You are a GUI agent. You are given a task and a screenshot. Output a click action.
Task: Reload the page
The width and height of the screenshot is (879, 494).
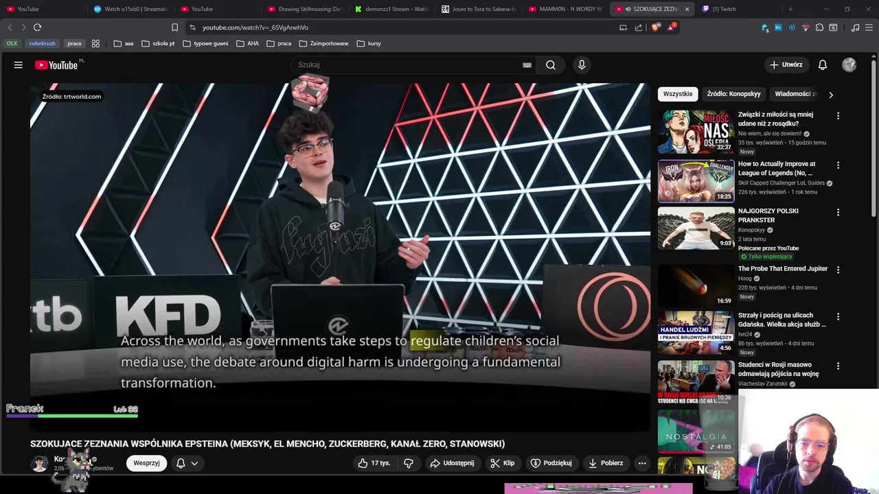37,27
